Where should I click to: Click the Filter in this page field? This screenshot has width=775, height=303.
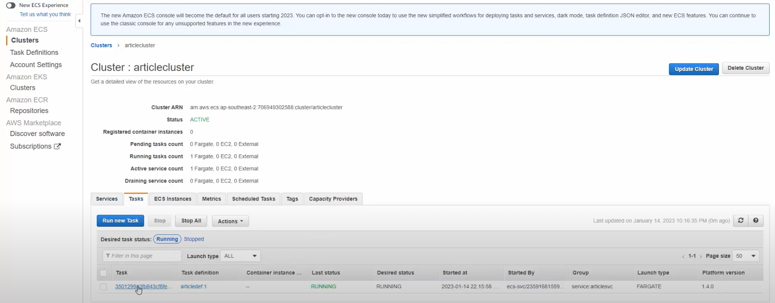[x=142, y=256]
